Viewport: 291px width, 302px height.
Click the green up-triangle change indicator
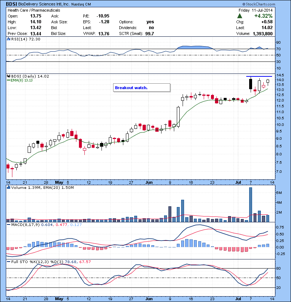tap(240, 16)
